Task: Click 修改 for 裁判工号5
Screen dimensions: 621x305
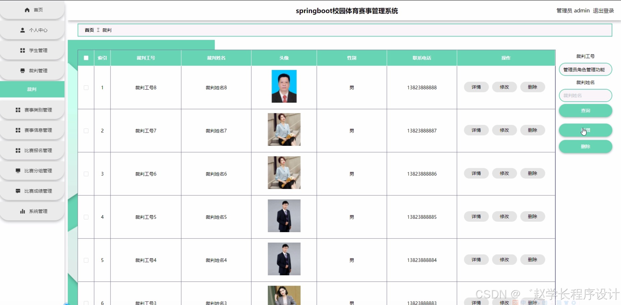Action: coord(504,217)
